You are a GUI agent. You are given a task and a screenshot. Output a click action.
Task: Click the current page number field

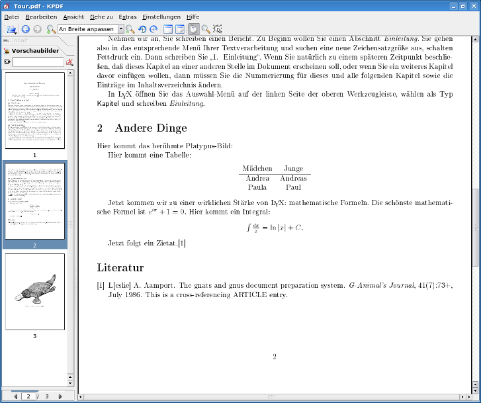coord(28,396)
